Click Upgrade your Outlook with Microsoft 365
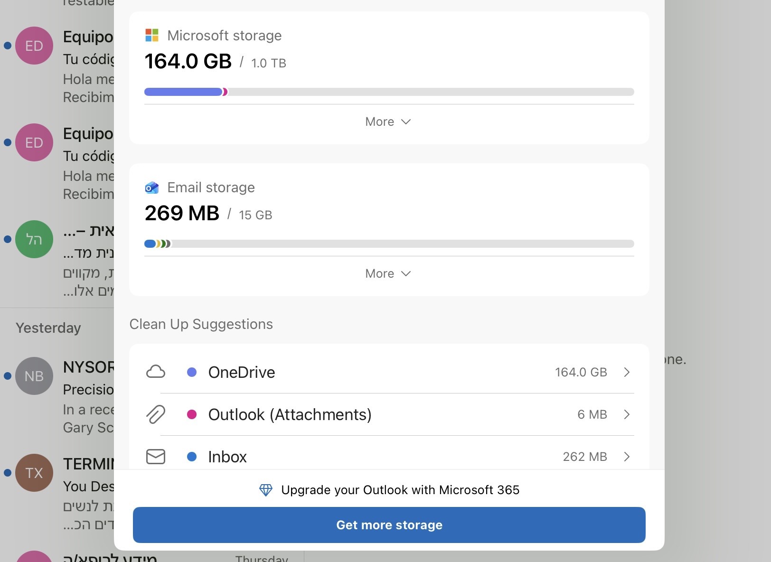 pos(400,490)
